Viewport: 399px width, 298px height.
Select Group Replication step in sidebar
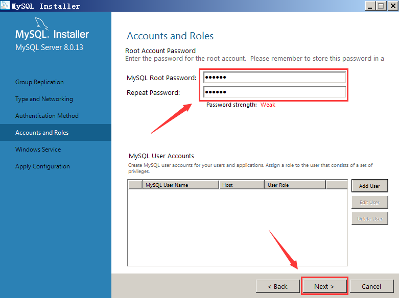(39, 82)
